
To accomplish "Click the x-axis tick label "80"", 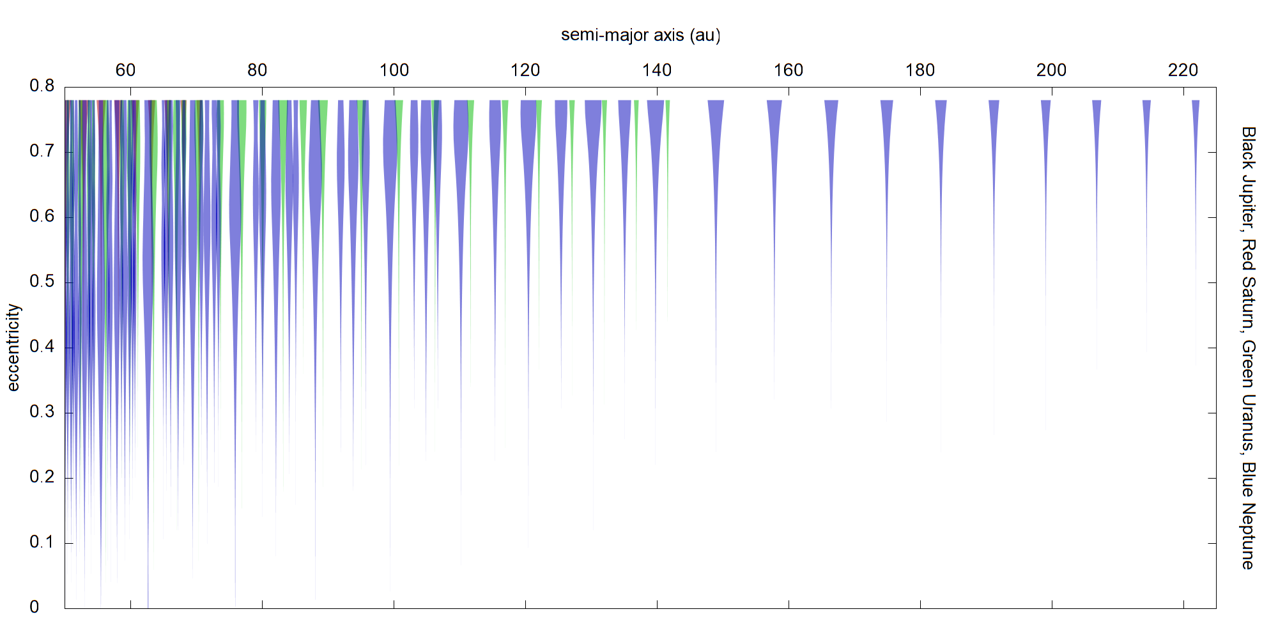I will point(257,70).
